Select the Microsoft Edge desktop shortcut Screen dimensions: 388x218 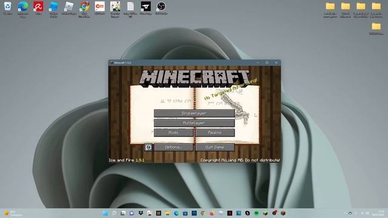[23, 9]
